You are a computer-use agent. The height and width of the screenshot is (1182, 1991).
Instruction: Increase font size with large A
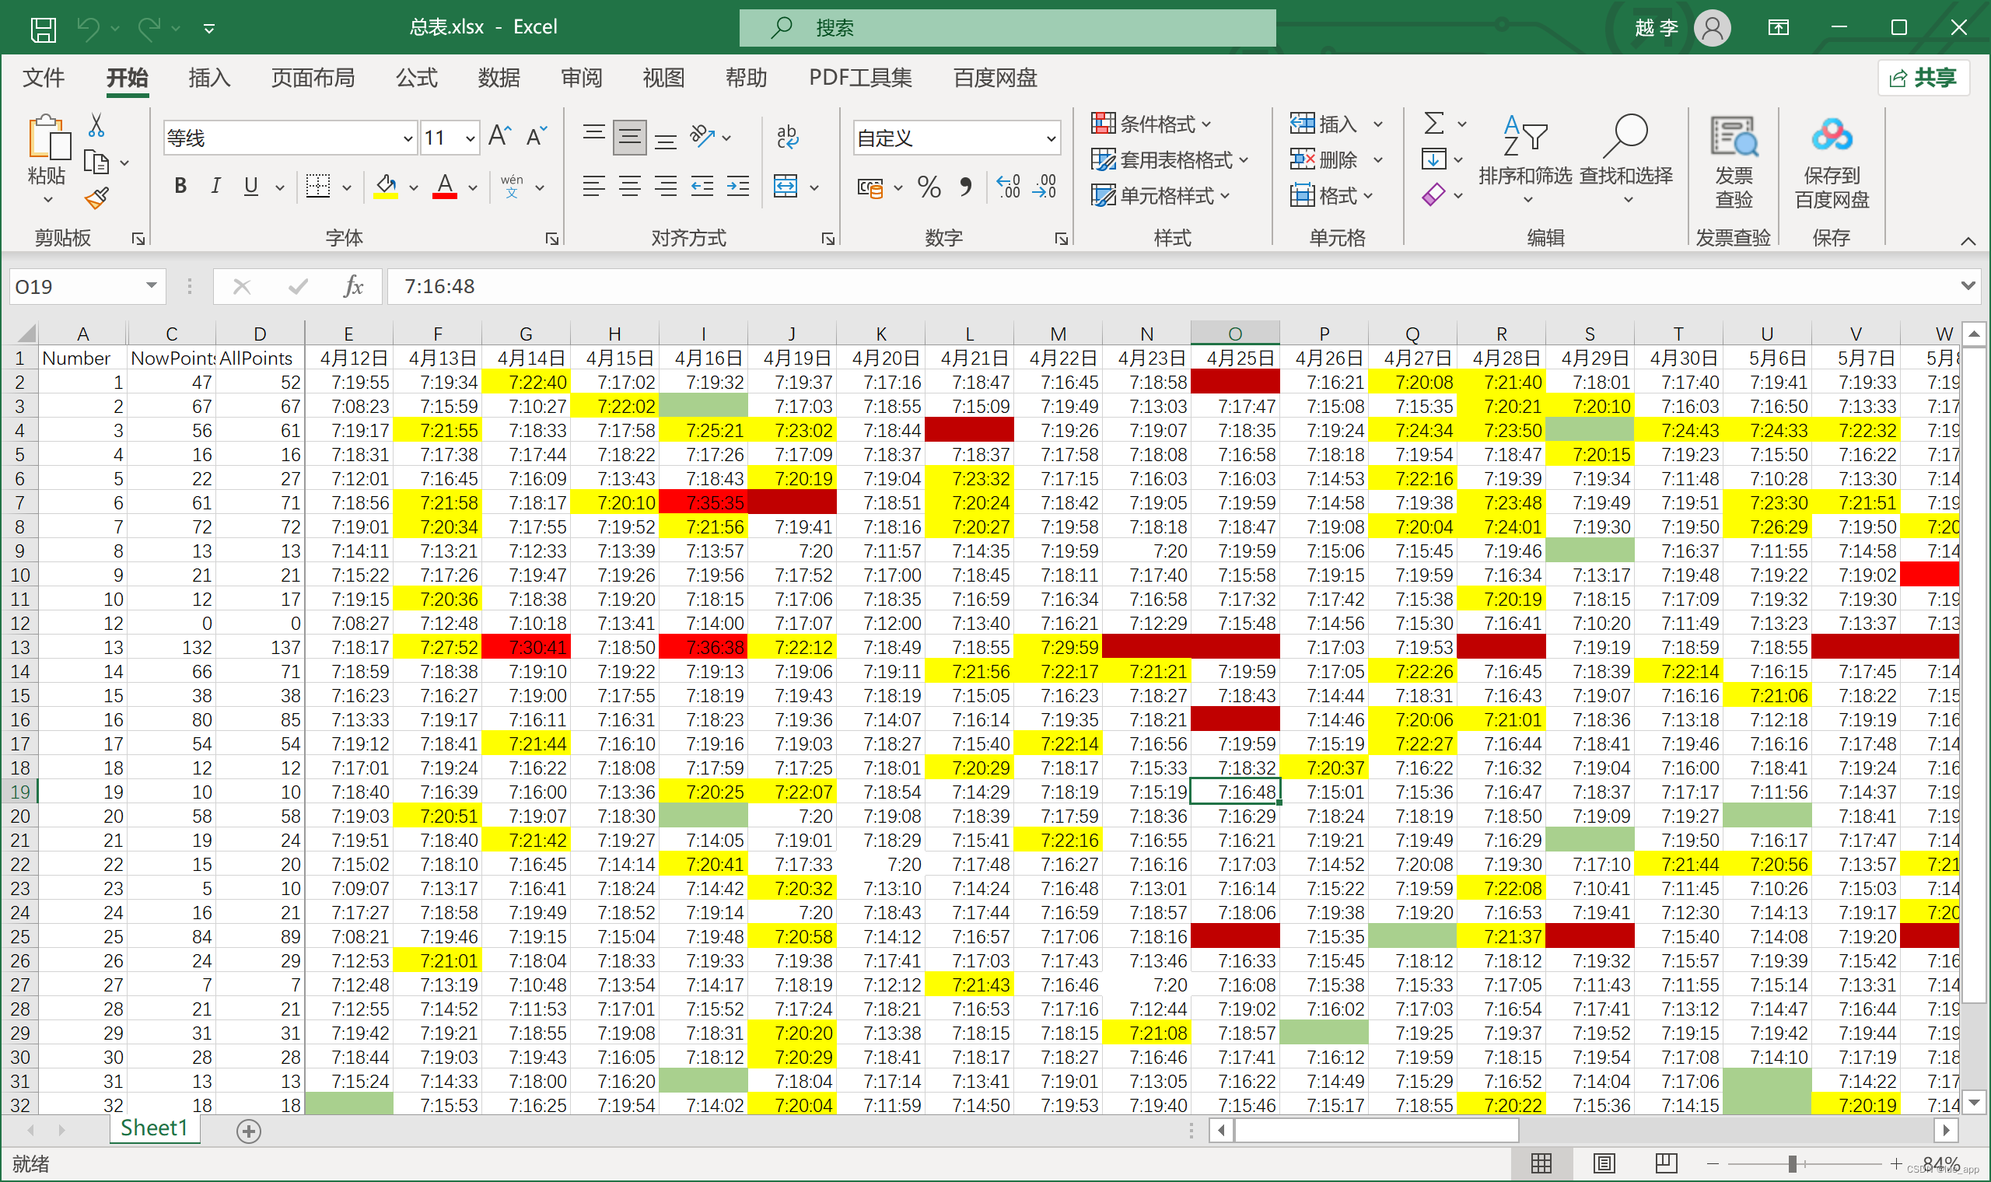point(500,136)
